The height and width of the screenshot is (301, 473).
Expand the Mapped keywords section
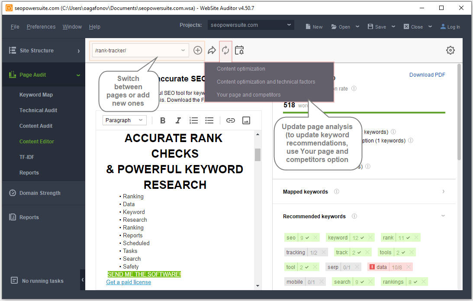[x=443, y=191]
